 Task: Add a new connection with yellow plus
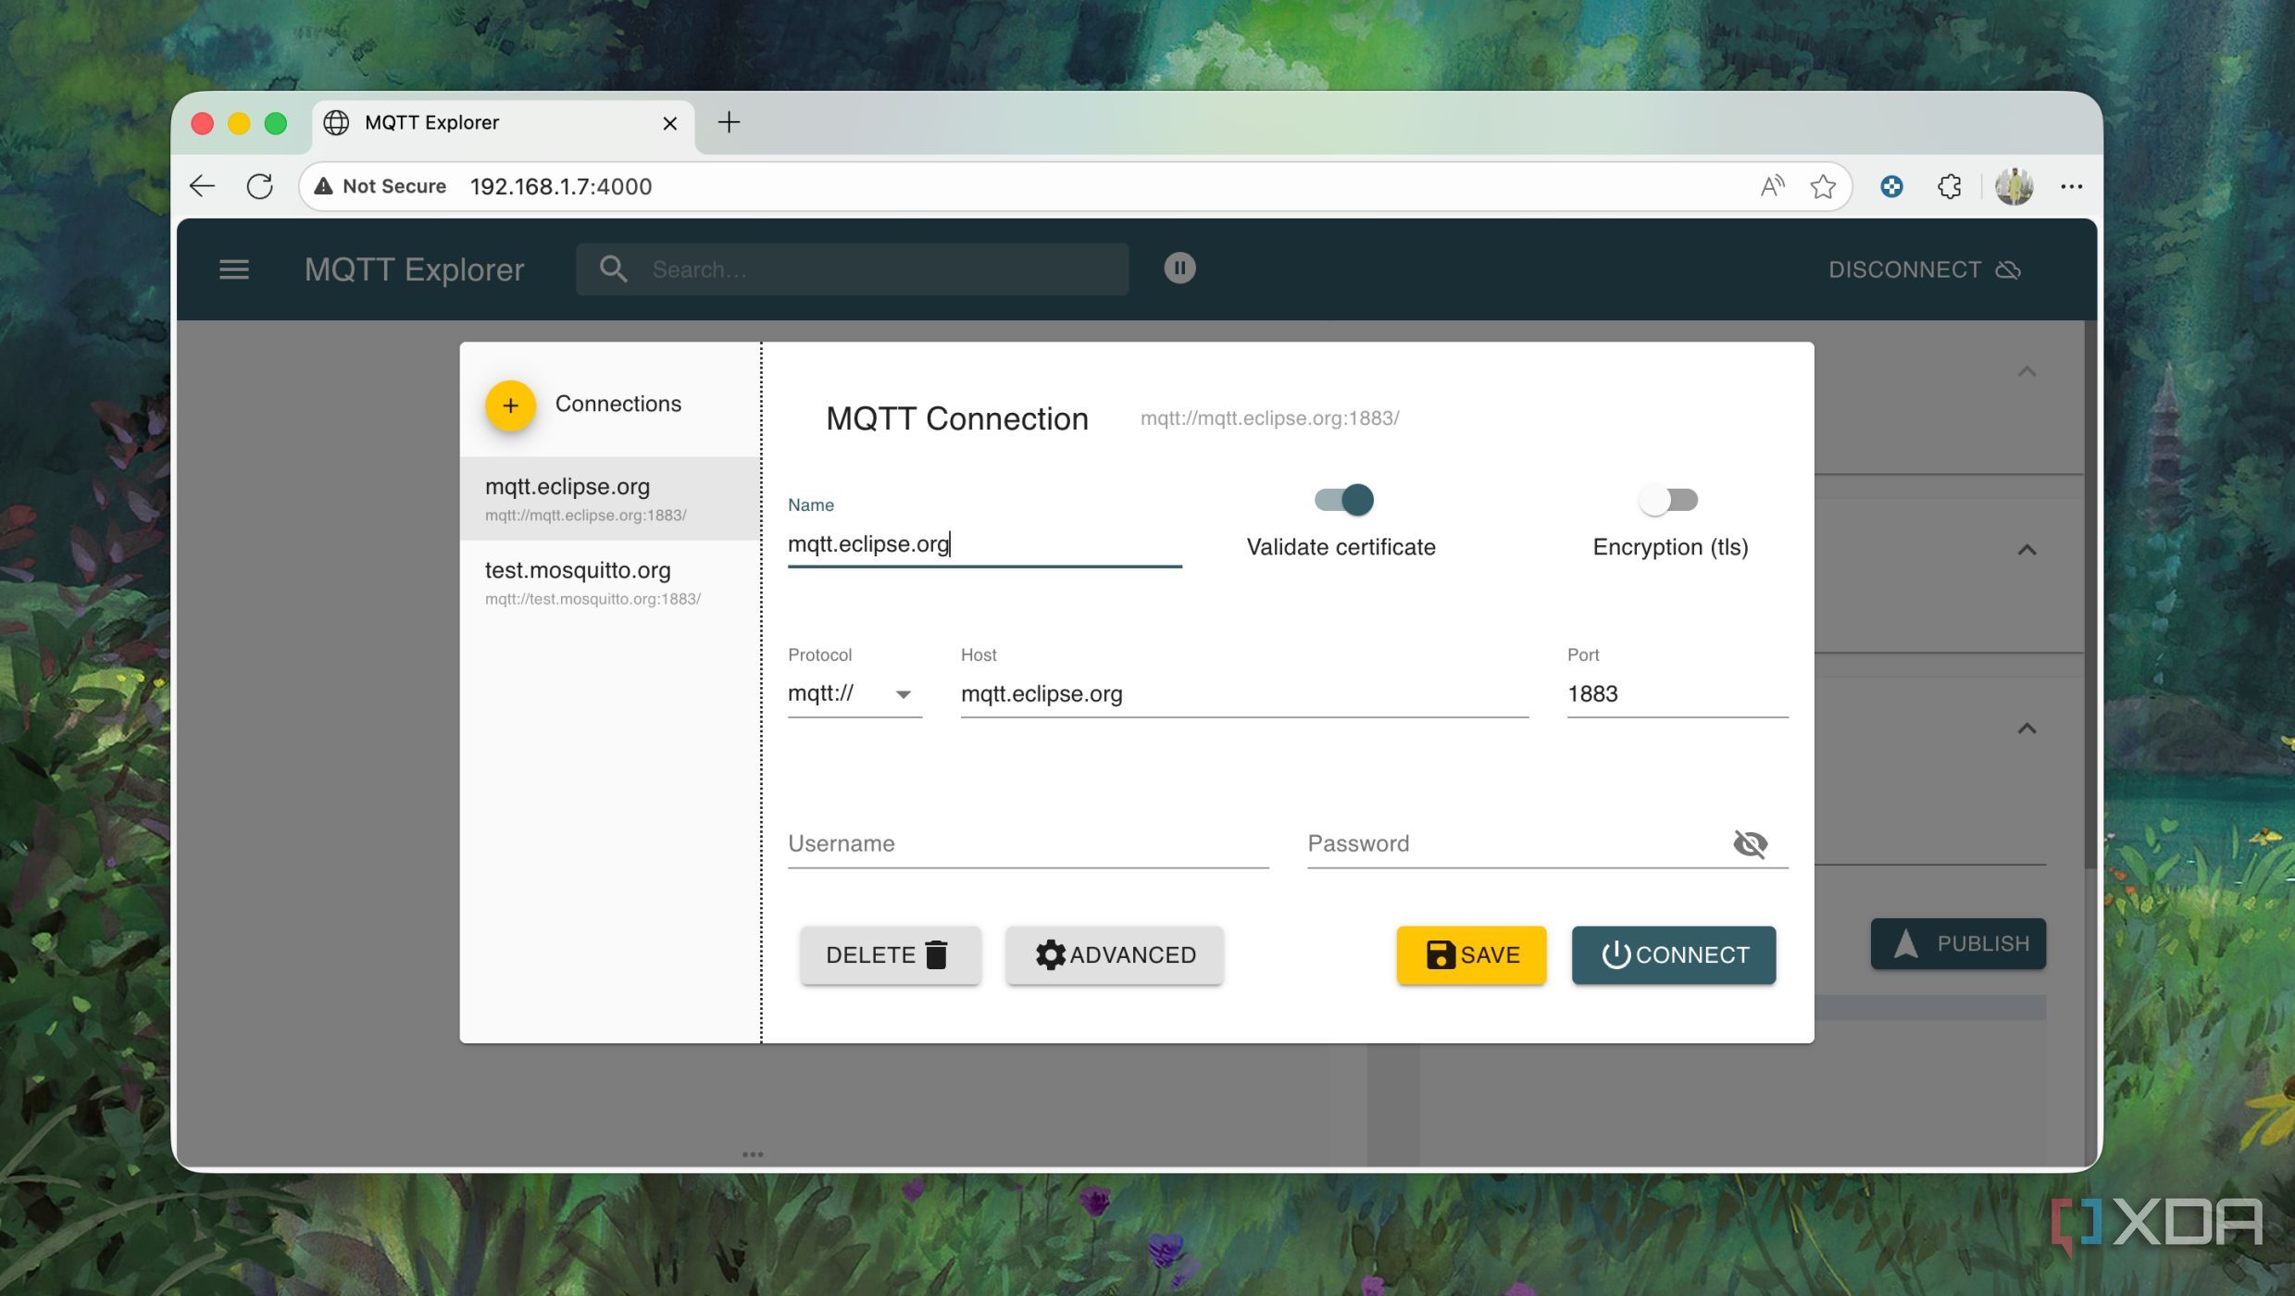[x=510, y=405]
